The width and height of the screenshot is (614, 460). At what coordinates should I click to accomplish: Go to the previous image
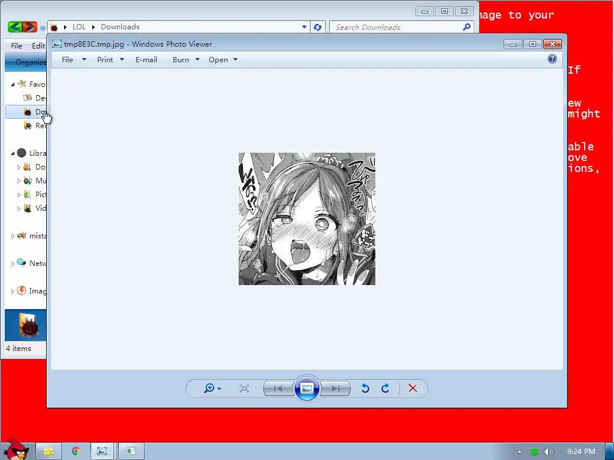(x=278, y=388)
